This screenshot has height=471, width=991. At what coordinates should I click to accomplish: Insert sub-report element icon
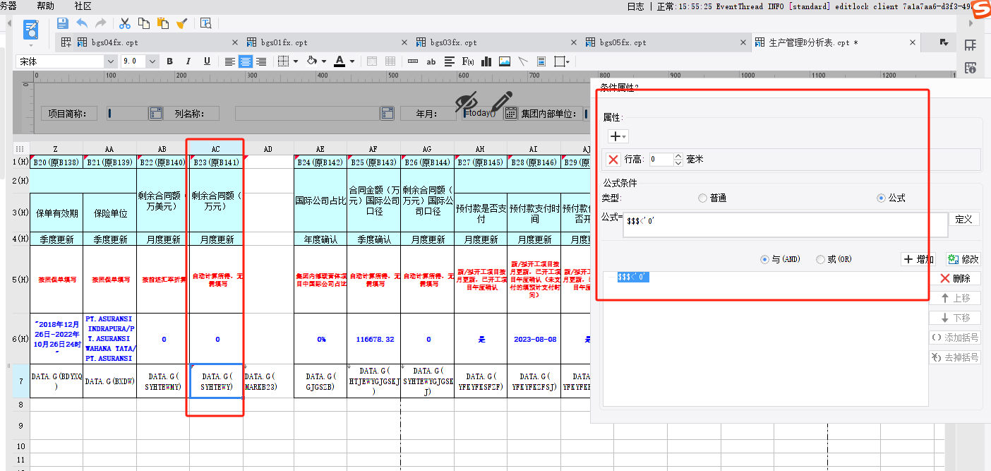click(x=541, y=61)
